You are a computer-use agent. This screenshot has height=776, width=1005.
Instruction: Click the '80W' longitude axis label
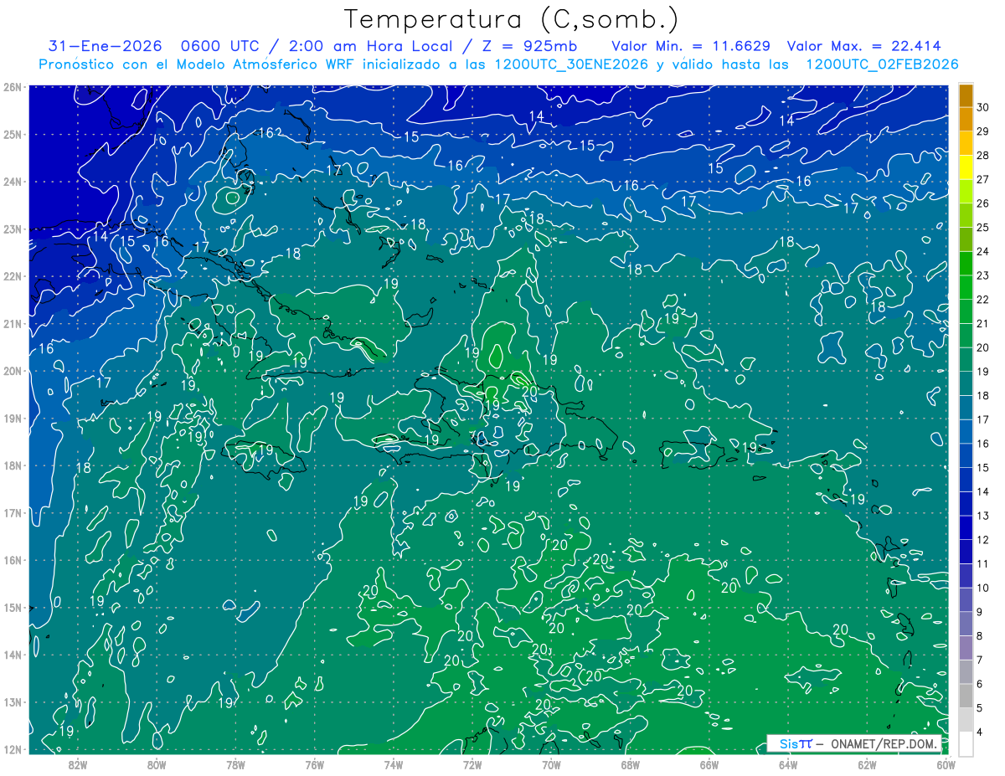[157, 764]
